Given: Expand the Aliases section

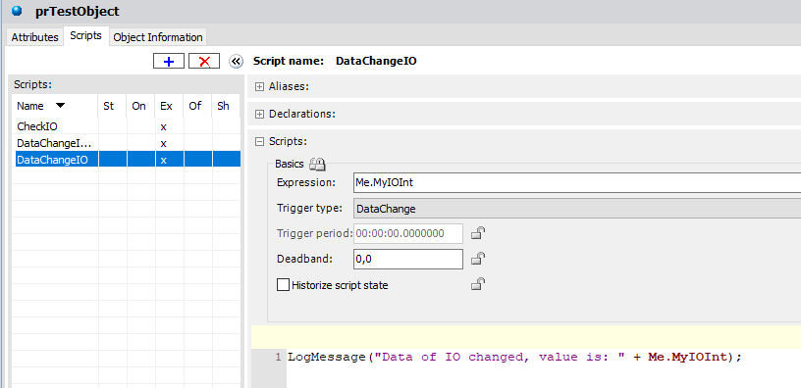Looking at the screenshot, I should pos(259,86).
